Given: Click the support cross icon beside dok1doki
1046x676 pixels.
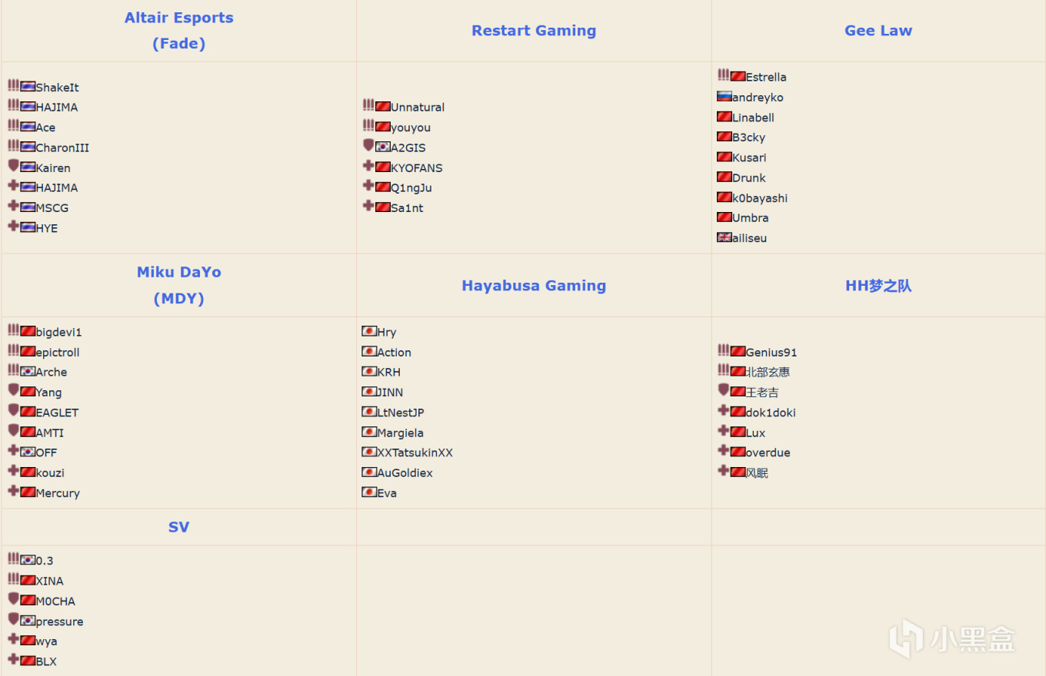Looking at the screenshot, I should [x=723, y=410].
